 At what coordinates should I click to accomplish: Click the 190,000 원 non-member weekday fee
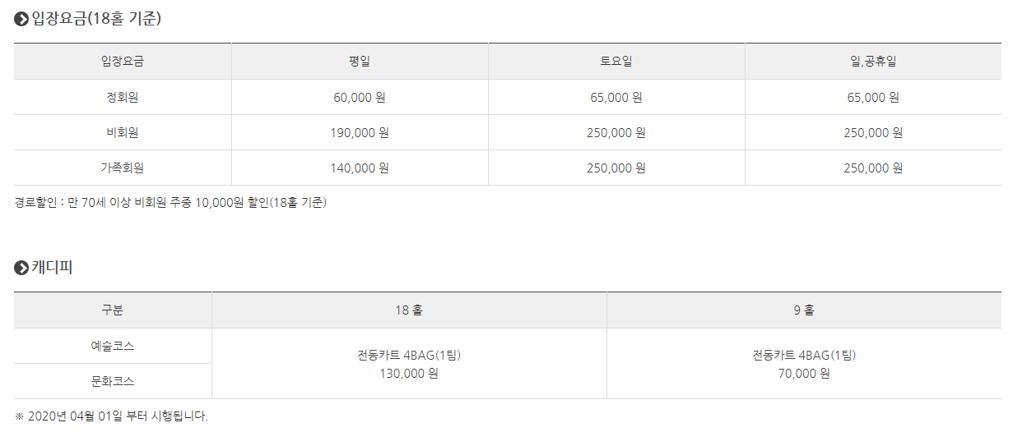360,132
